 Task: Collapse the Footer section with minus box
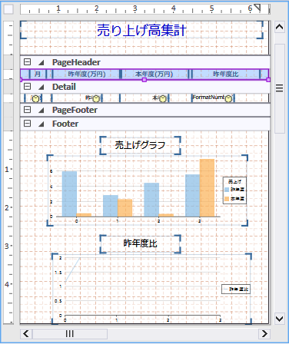coord(27,124)
